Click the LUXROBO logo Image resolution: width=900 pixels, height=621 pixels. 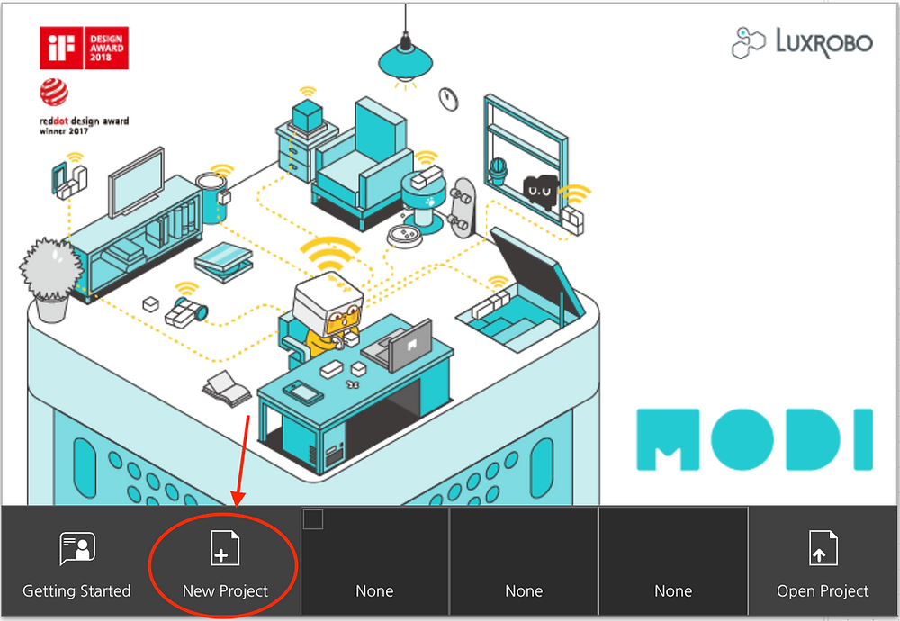point(802,42)
